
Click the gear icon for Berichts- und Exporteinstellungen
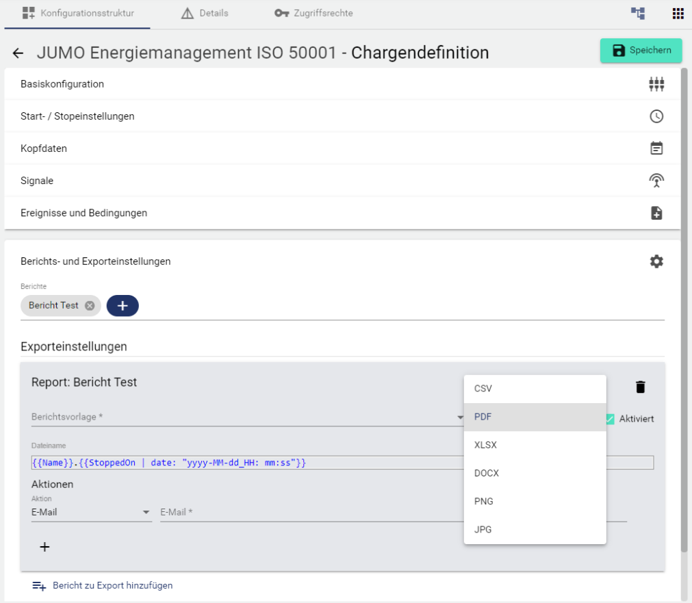[x=656, y=261]
